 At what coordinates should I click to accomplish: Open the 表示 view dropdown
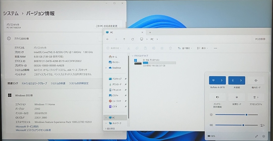[202, 48]
